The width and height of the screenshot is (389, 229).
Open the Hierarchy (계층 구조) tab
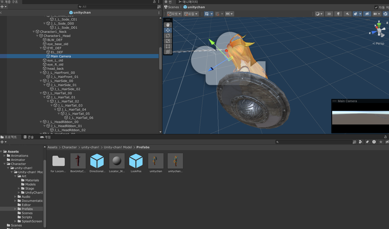(x=9, y=2)
